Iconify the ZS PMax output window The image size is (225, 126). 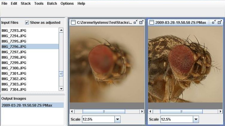tap(214, 22)
